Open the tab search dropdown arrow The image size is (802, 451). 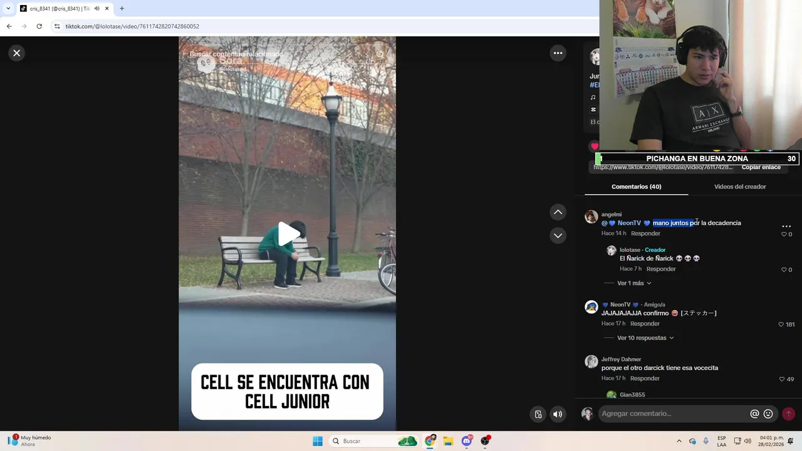click(8, 9)
